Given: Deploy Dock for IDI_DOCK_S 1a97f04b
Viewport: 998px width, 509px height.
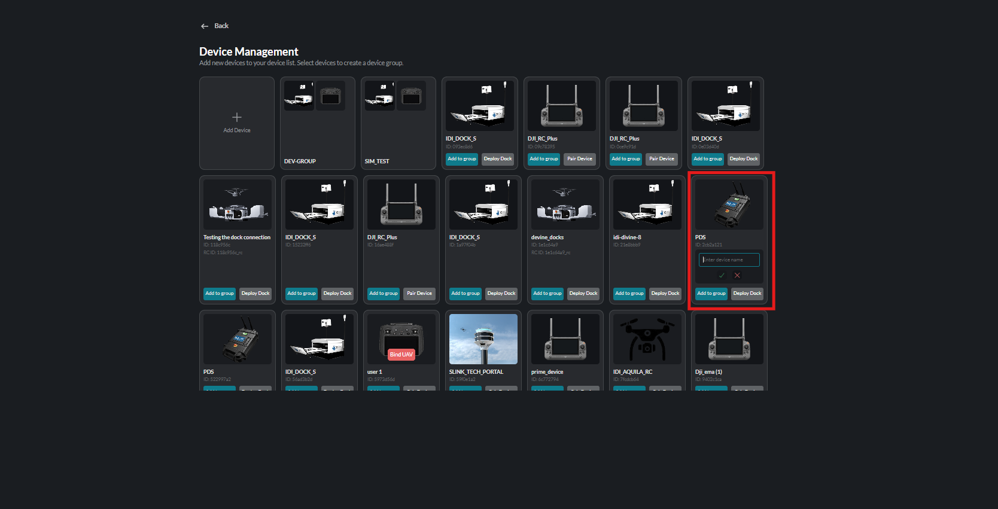Looking at the screenshot, I should (x=501, y=294).
